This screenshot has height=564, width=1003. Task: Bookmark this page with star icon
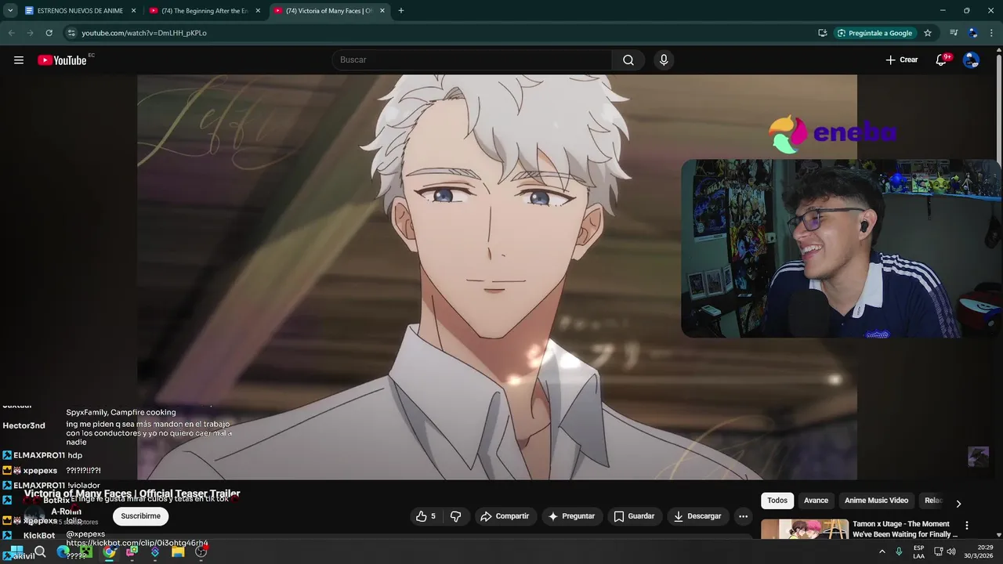(928, 33)
